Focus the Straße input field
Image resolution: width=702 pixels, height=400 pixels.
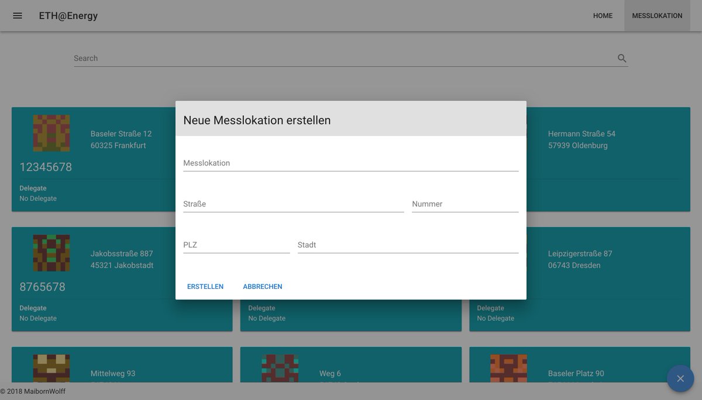pyautogui.click(x=294, y=204)
